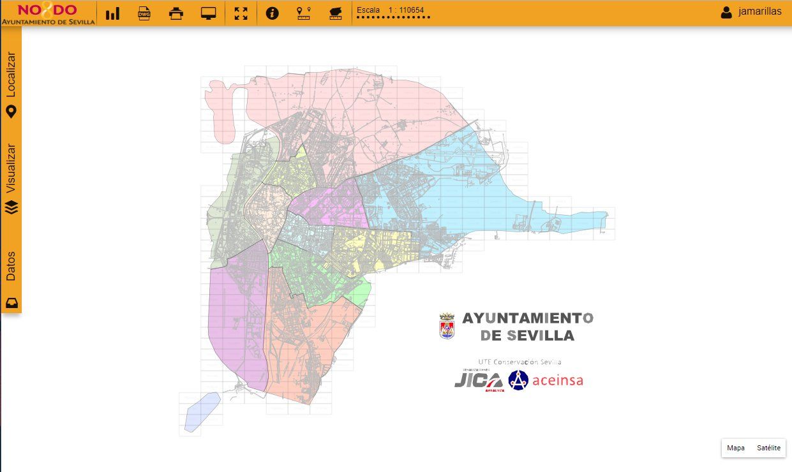Open the Localizar side tab
Viewport: 792px width, 472px height.
pyautogui.click(x=11, y=84)
